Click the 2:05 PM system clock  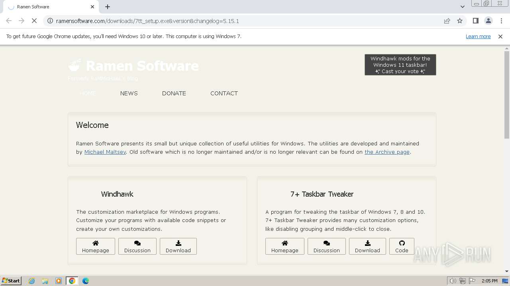pyautogui.click(x=489, y=281)
